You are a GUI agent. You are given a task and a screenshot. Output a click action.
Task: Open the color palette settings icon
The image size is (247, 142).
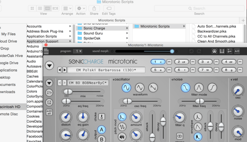click(214, 51)
